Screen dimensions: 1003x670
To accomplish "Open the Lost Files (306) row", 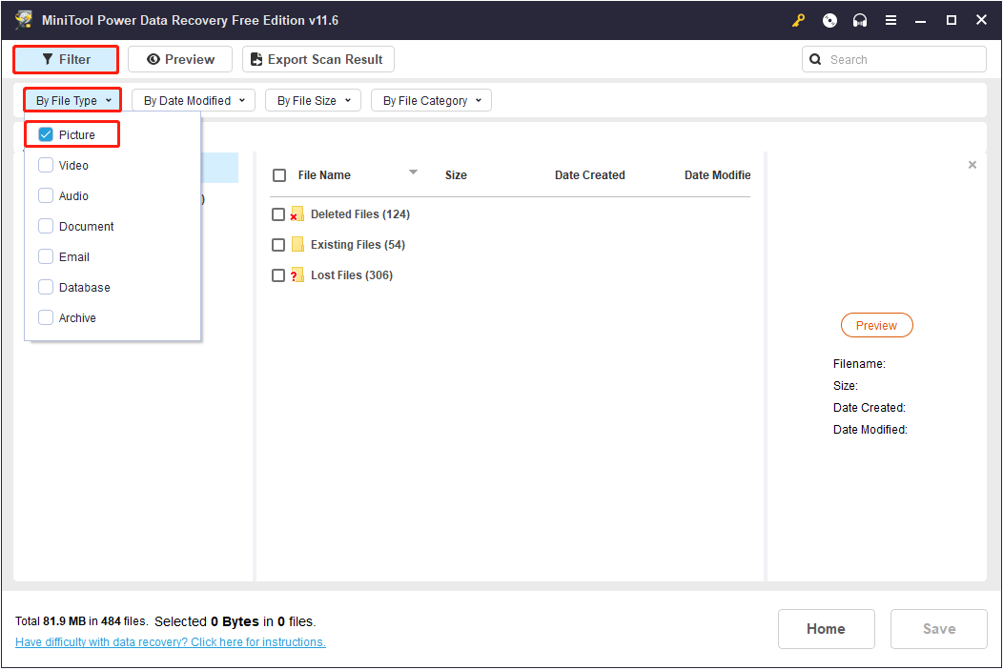I will pyautogui.click(x=352, y=275).
